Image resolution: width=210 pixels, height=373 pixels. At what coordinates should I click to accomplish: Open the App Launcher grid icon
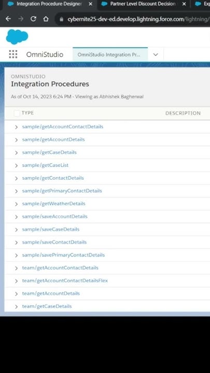click(13, 54)
